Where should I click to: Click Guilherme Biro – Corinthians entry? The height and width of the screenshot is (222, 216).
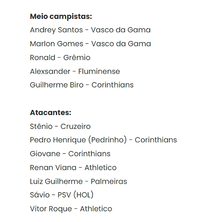click(x=82, y=85)
